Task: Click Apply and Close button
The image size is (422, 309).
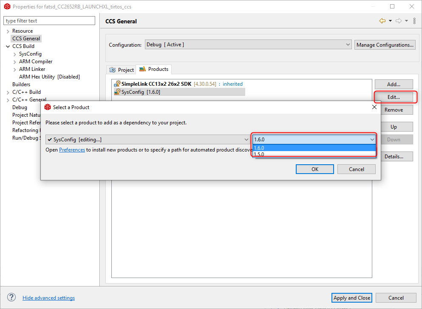Action: [x=352, y=298]
